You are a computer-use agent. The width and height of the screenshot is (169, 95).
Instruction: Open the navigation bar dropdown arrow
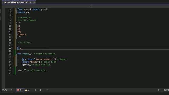(90, 6)
